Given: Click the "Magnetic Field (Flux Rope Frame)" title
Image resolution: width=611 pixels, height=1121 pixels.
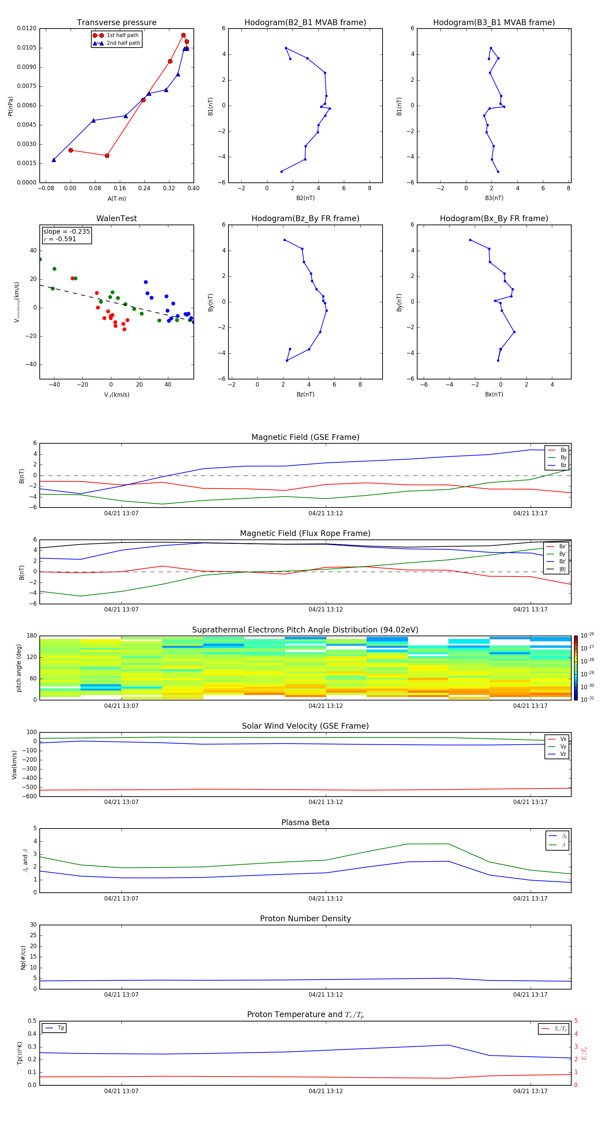Looking at the screenshot, I should click(x=305, y=533).
